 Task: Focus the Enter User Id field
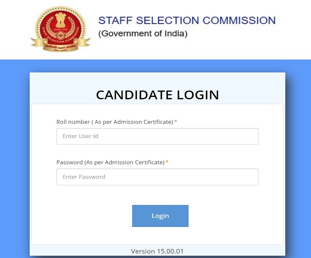[x=157, y=136]
